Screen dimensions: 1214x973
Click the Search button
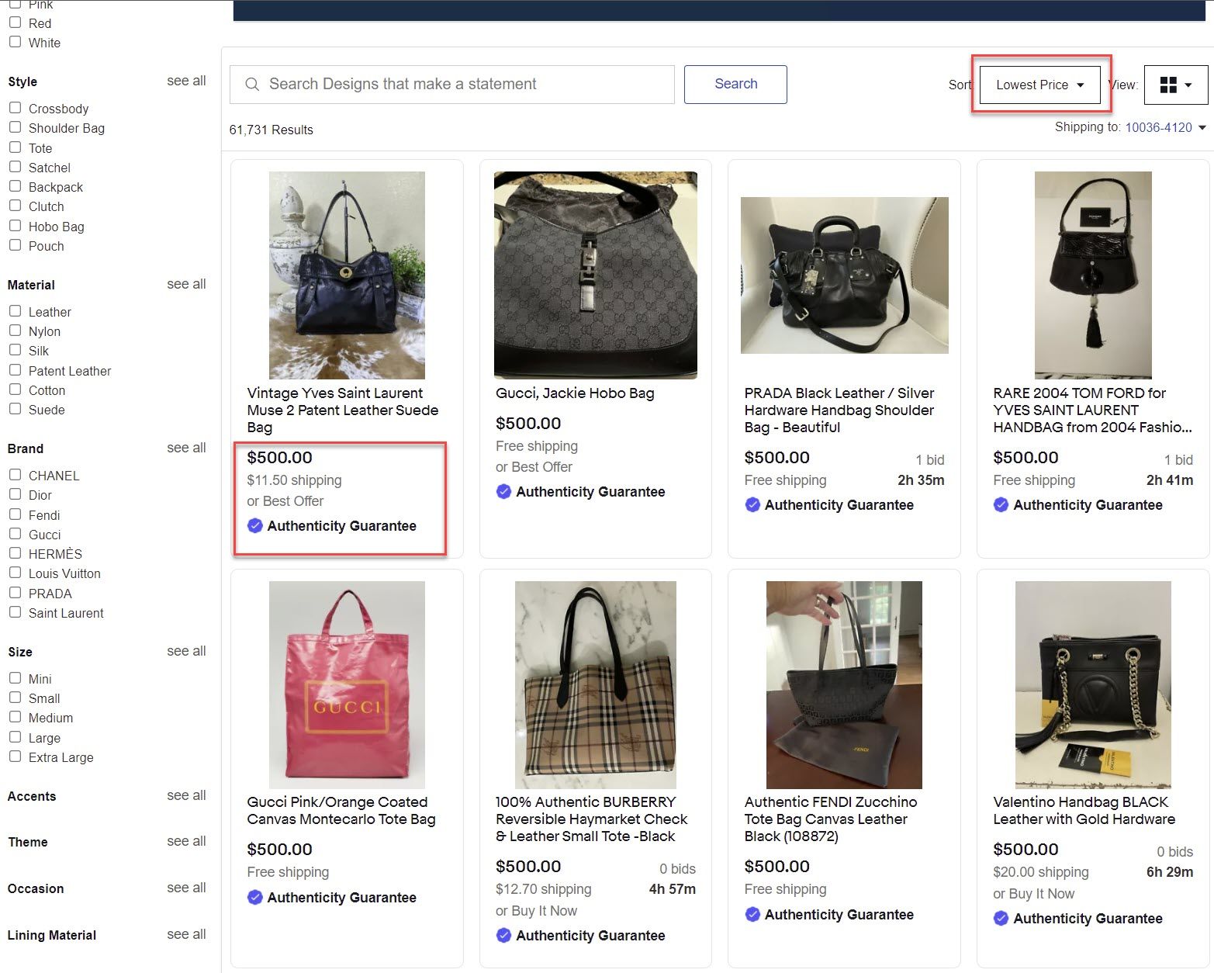tap(735, 84)
